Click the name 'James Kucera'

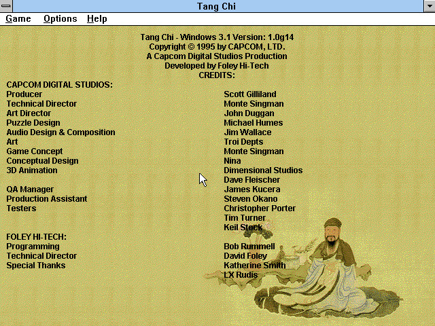click(x=252, y=189)
